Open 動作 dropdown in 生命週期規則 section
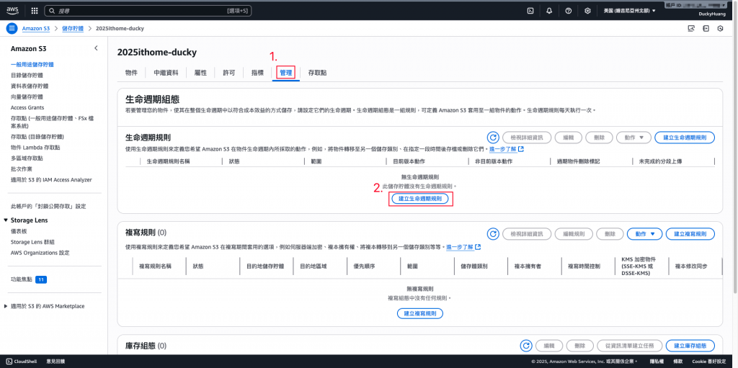Screen dimensions: 738x368 tap(633, 138)
